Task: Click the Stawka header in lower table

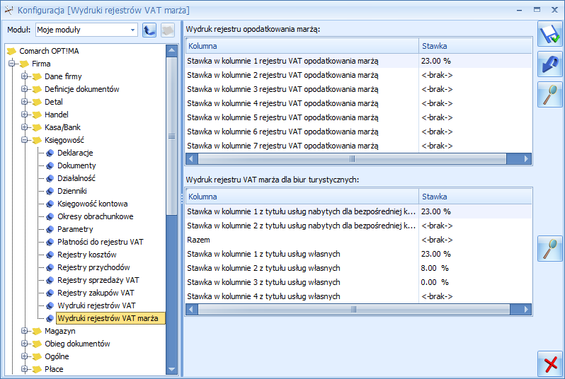Action: [475, 197]
